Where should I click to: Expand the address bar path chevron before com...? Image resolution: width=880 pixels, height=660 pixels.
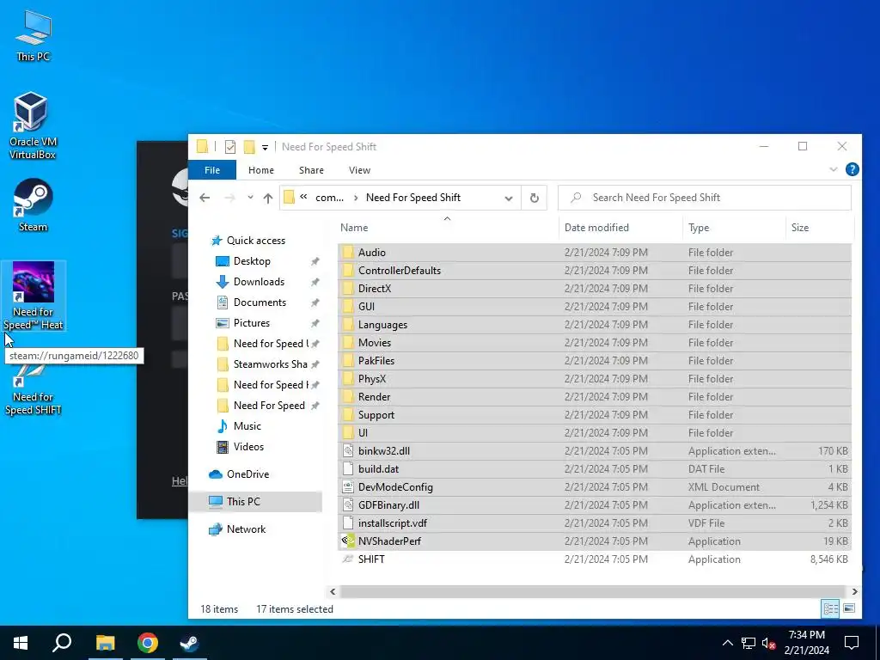tap(303, 197)
